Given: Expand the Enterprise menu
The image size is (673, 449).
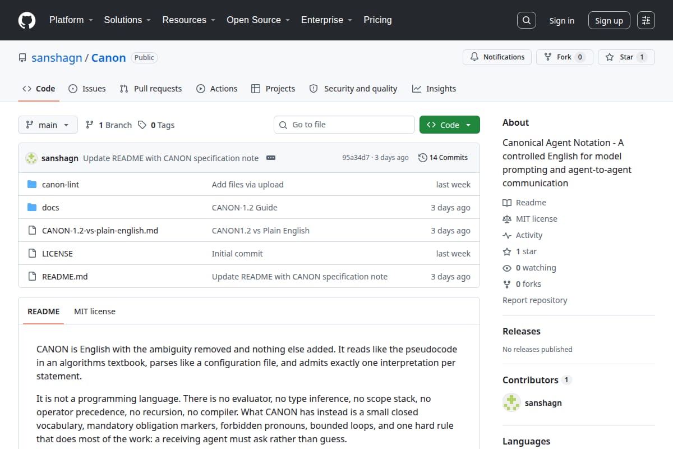Looking at the screenshot, I should (326, 20).
